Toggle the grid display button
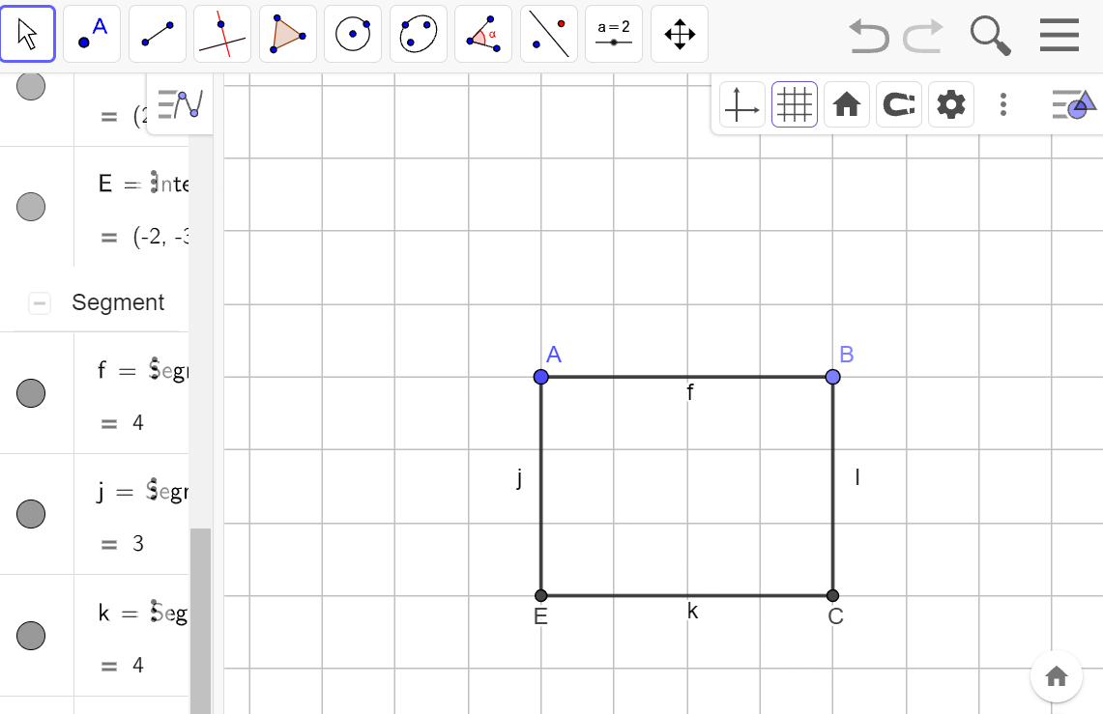The height and width of the screenshot is (714, 1103). pyautogui.click(x=795, y=104)
